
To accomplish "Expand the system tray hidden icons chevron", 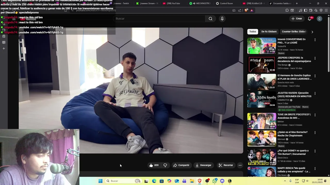I will tap(285, 181).
